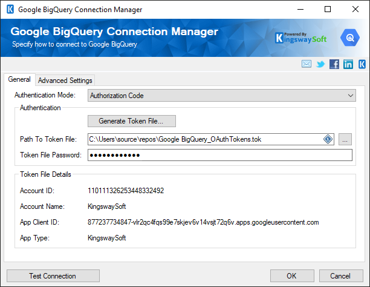Click the Generate Token File button
Screen dimensions: 370x287
point(132,121)
